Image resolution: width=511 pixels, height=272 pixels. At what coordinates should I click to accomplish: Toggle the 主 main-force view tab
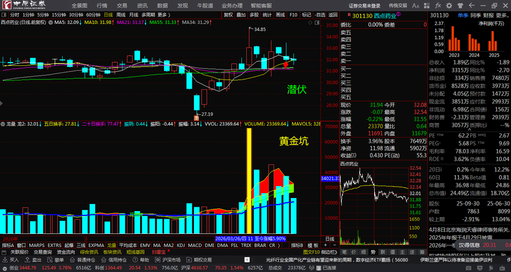tap(403, 252)
